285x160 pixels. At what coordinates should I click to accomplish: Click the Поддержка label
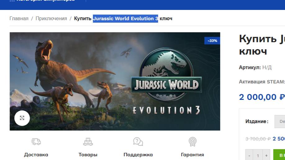(x=138, y=155)
